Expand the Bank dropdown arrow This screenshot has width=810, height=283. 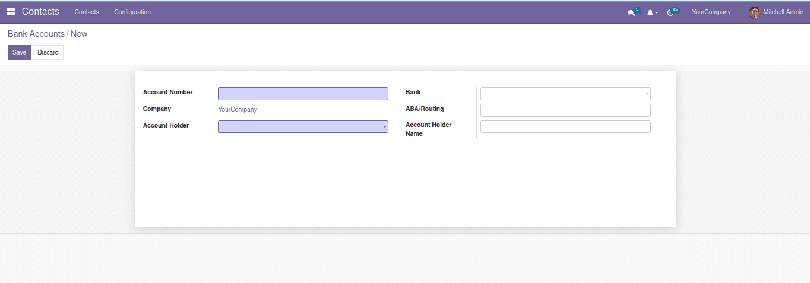(647, 94)
